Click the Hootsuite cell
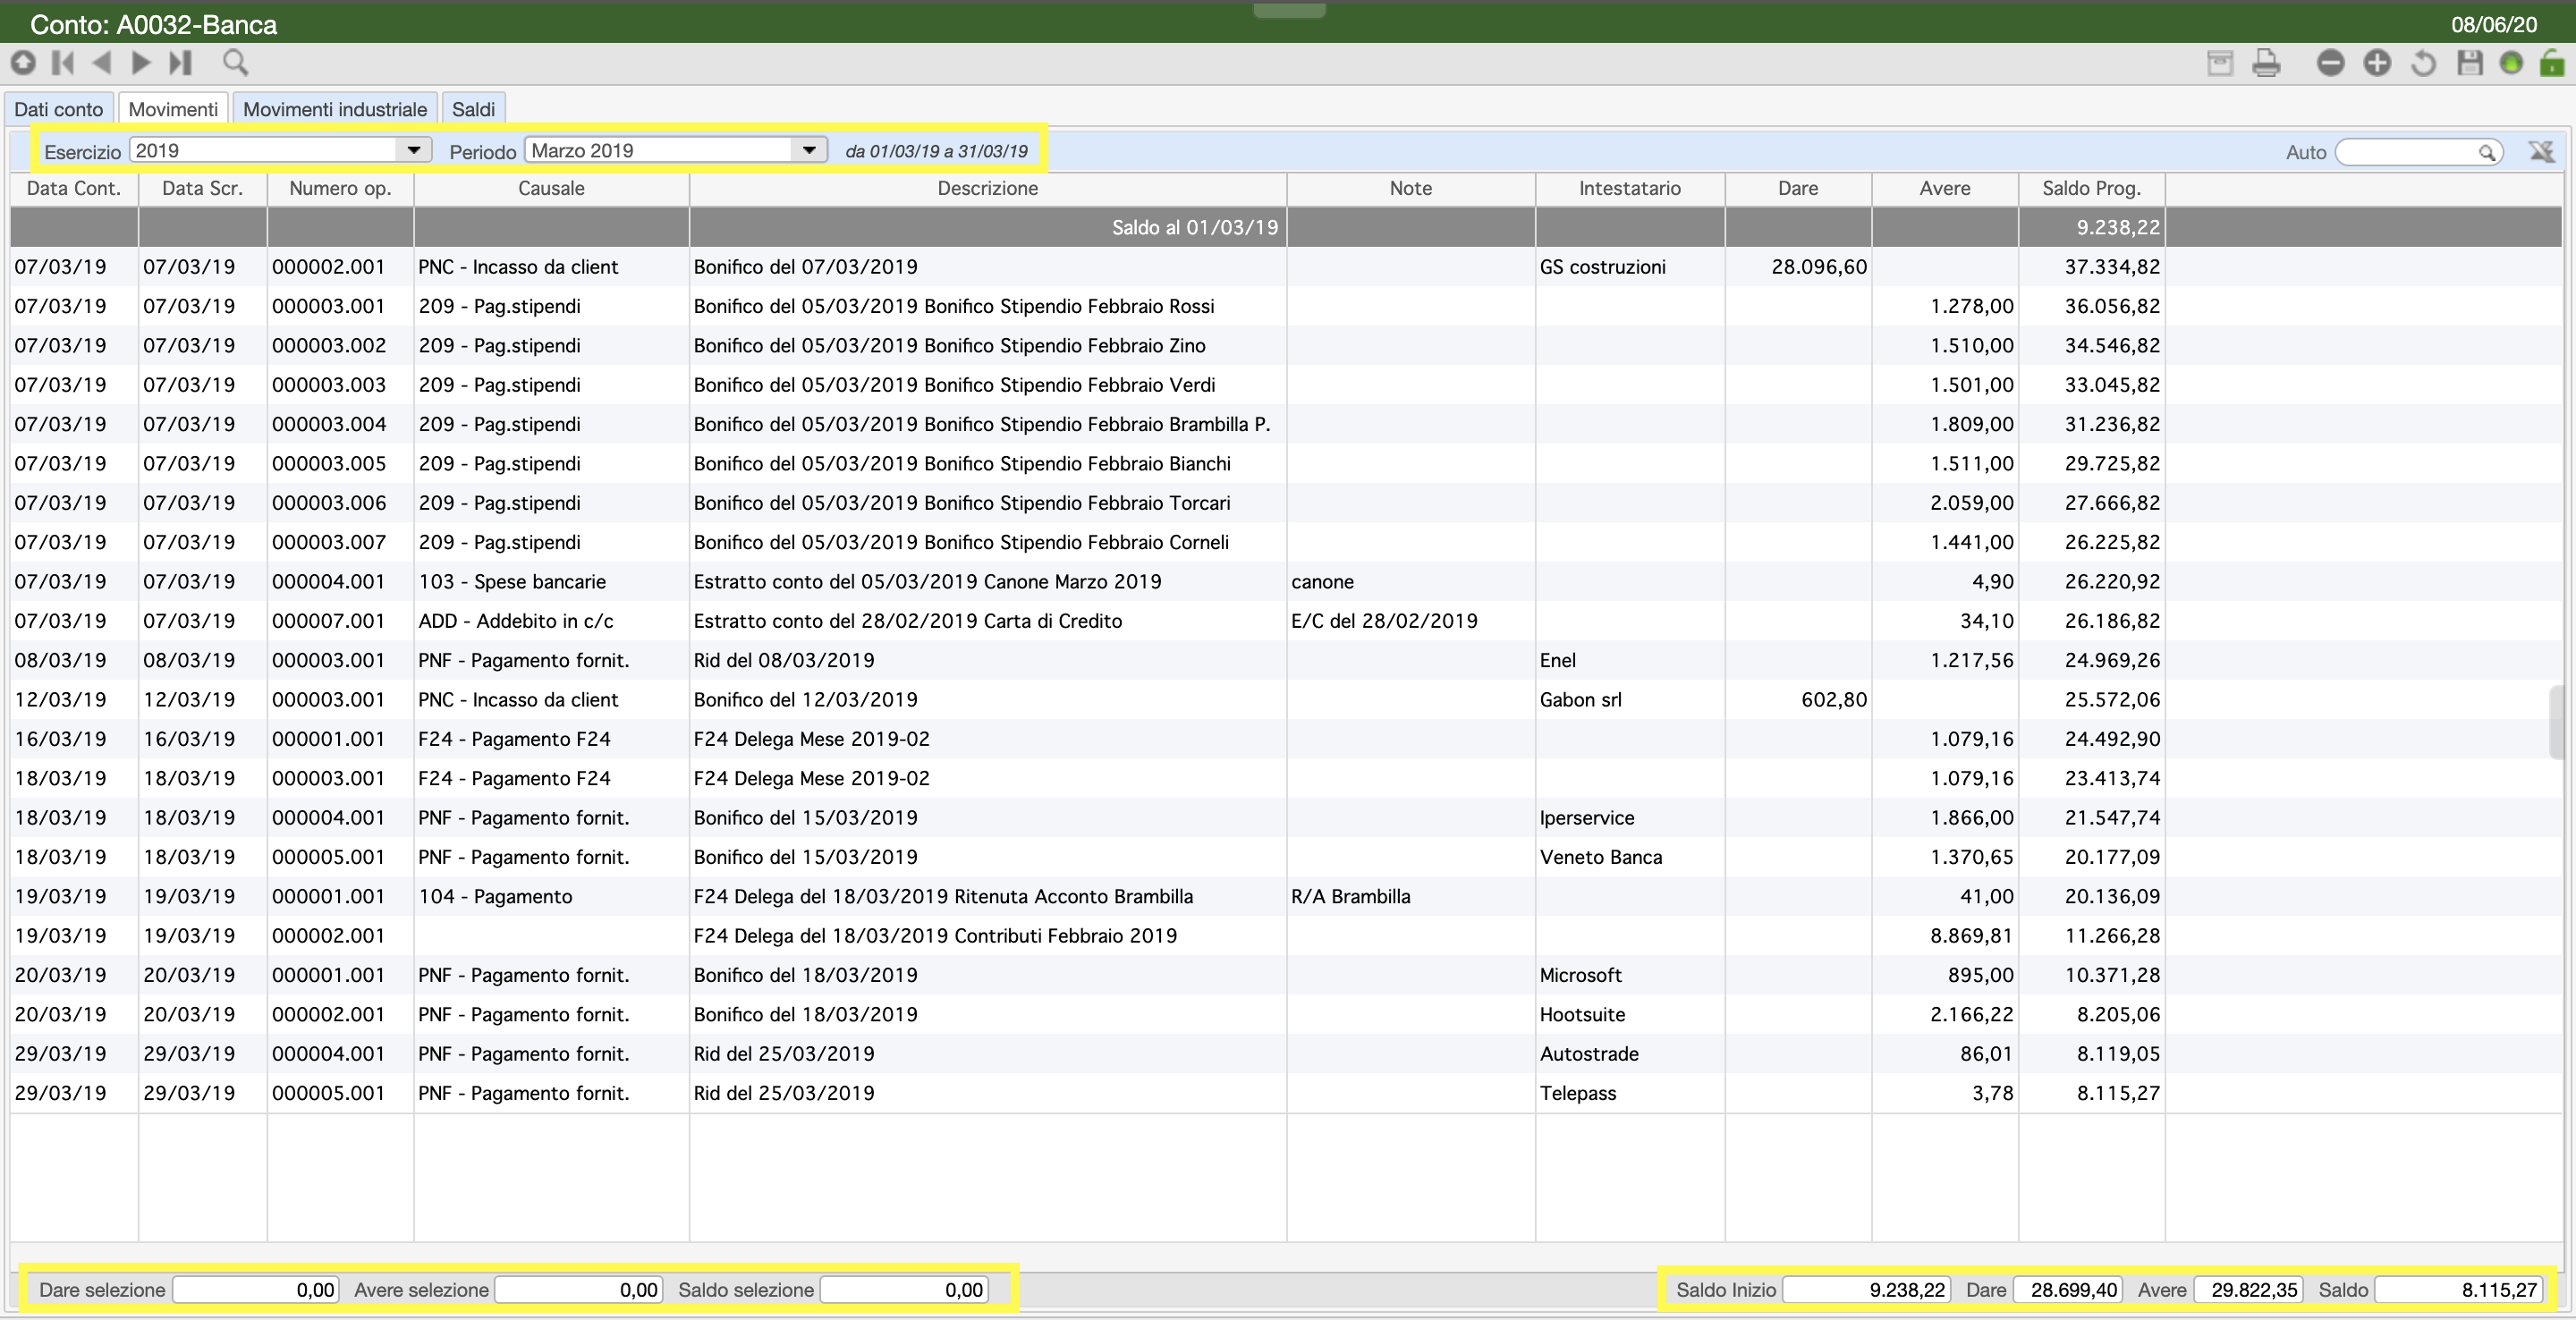The height and width of the screenshot is (1320, 2576). click(x=1630, y=1014)
